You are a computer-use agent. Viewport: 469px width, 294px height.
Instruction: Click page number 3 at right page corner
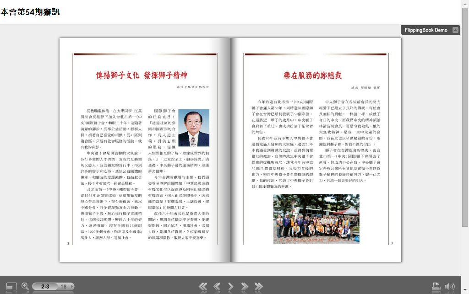click(392, 243)
